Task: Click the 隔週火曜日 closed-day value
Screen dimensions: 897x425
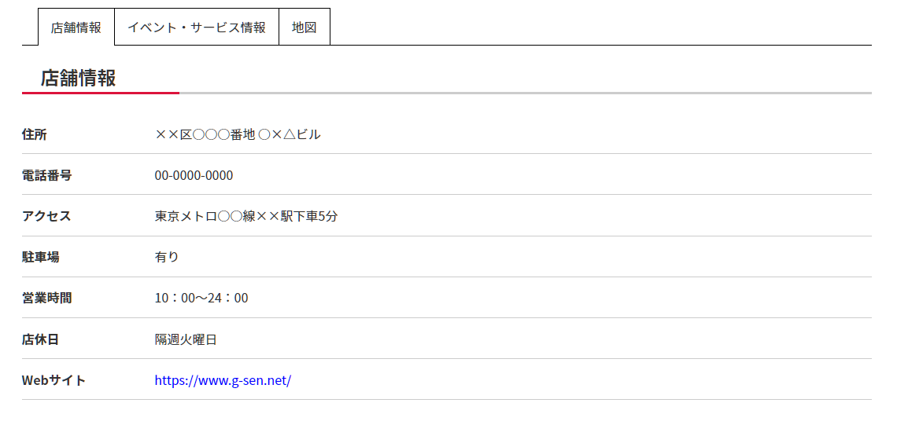Action: tap(186, 339)
